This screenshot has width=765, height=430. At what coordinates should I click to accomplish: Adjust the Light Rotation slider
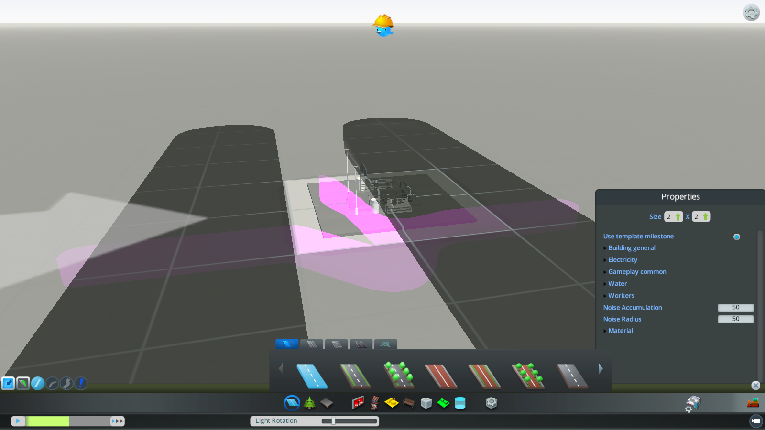pos(333,421)
